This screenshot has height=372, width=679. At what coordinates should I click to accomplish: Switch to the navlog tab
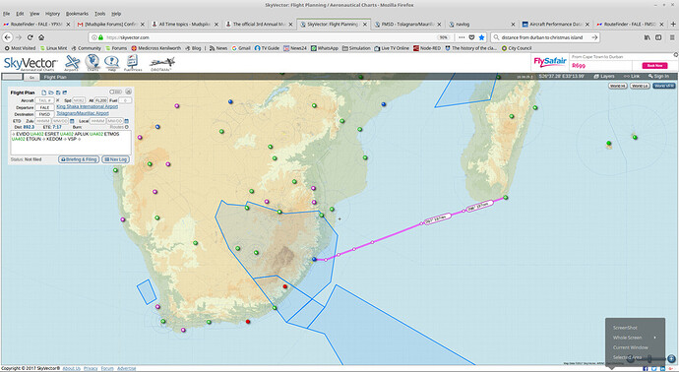481,25
